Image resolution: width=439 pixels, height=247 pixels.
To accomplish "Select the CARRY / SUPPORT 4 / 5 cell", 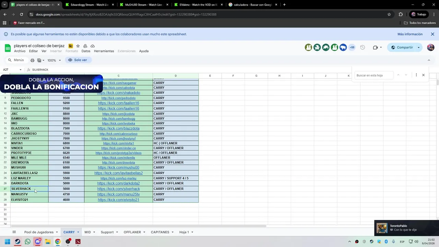I will point(176,178).
